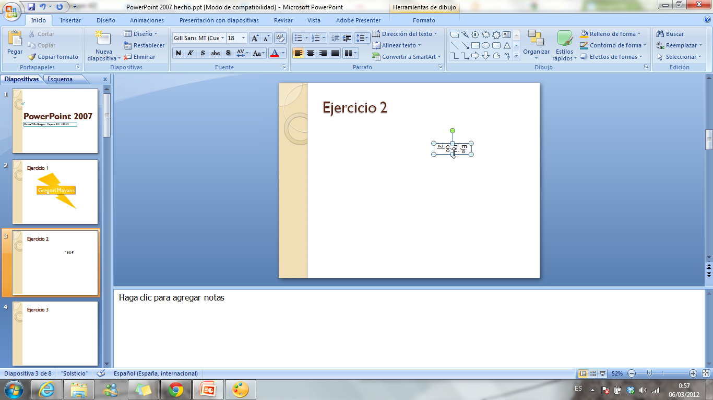Open Relleno de forma fill menu
Screen dimensions: 713x400
611,34
